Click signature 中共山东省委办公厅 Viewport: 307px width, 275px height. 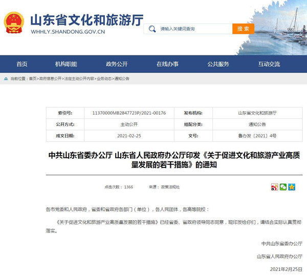tap(282, 244)
